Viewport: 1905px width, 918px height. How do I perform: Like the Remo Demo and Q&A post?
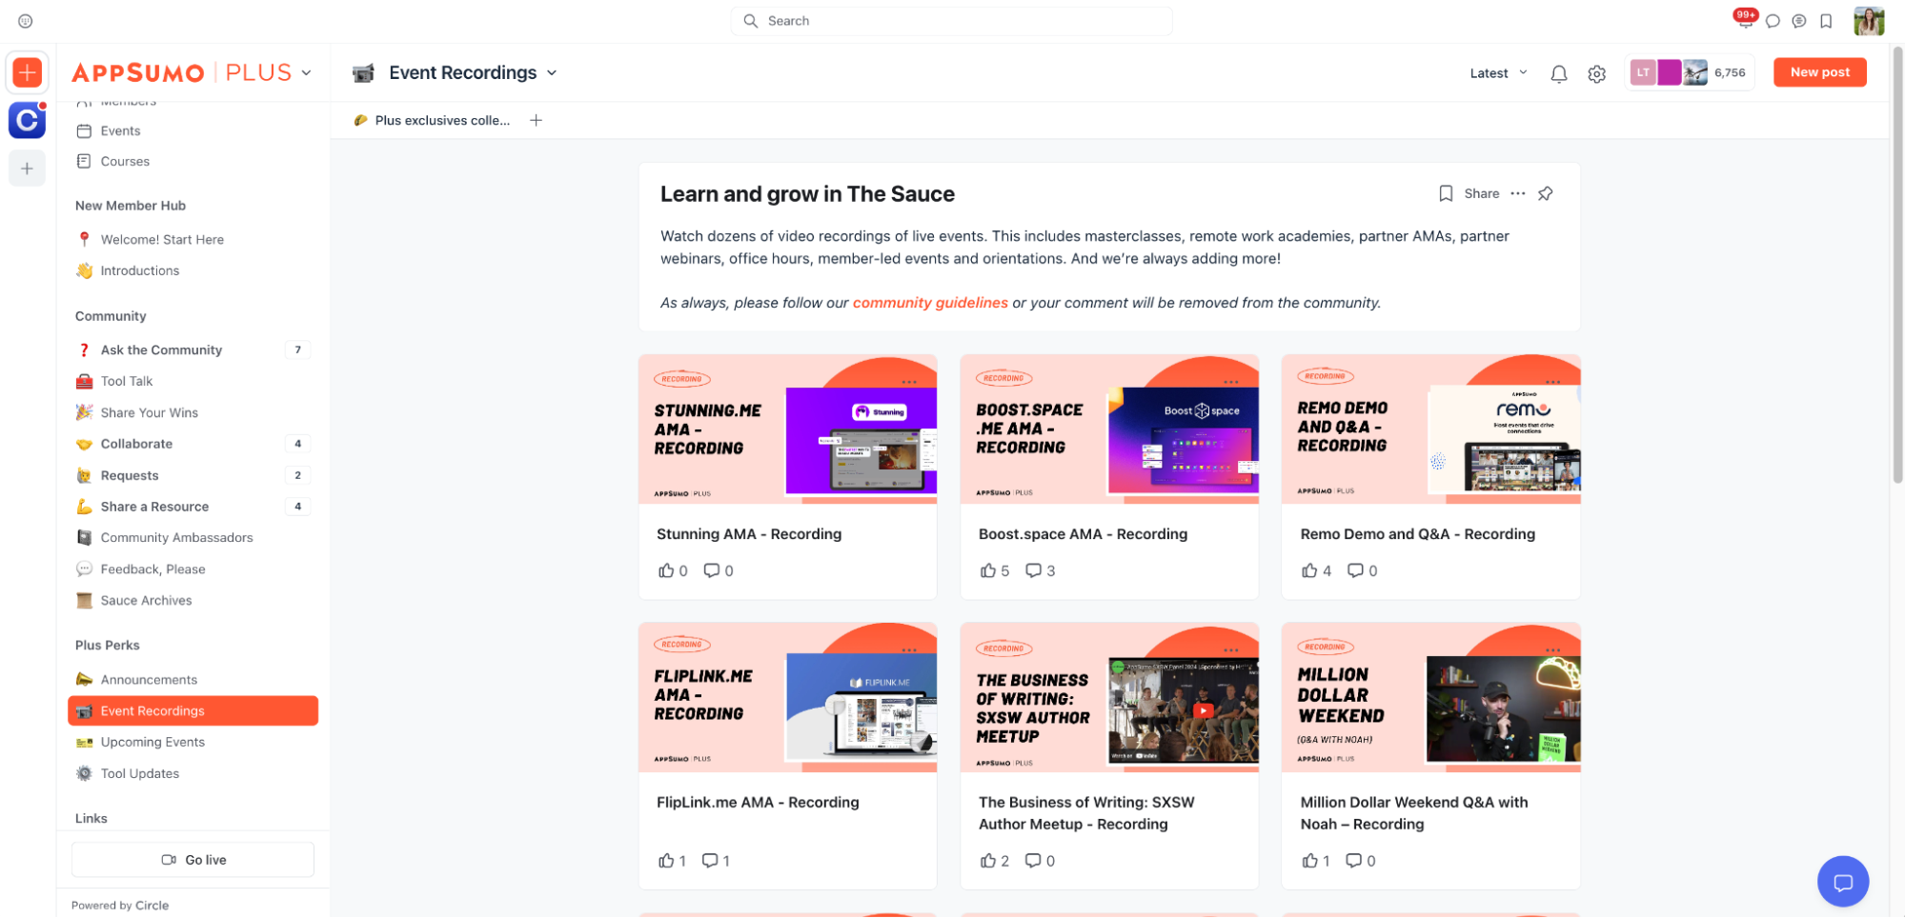[x=1309, y=570]
